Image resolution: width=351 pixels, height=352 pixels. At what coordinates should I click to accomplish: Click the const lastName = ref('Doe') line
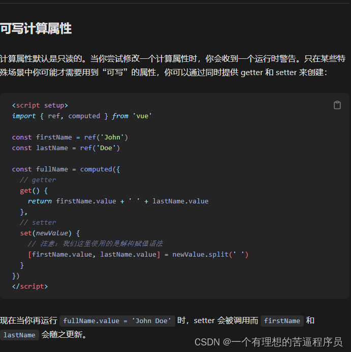[66, 148]
